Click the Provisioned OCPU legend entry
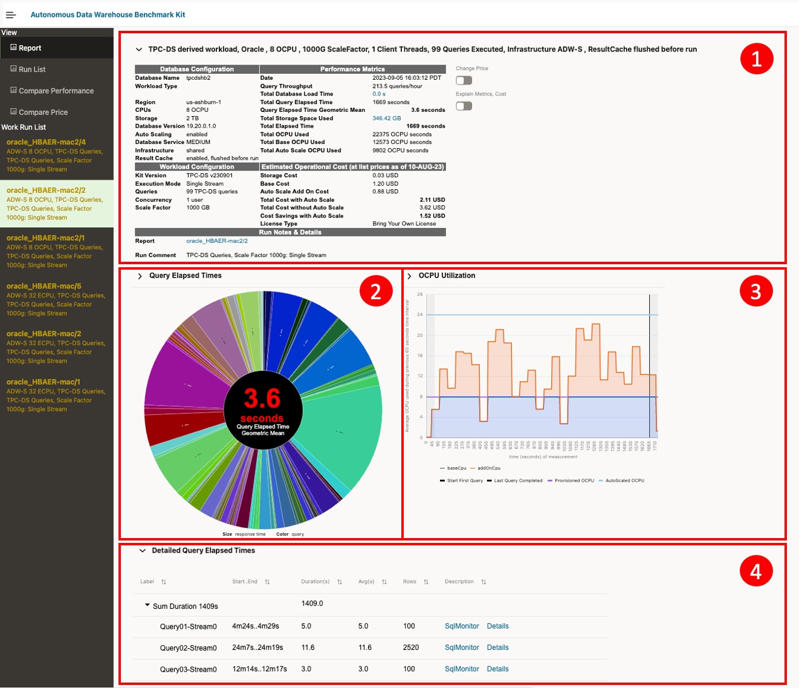The image size is (799, 688). pos(571,481)
